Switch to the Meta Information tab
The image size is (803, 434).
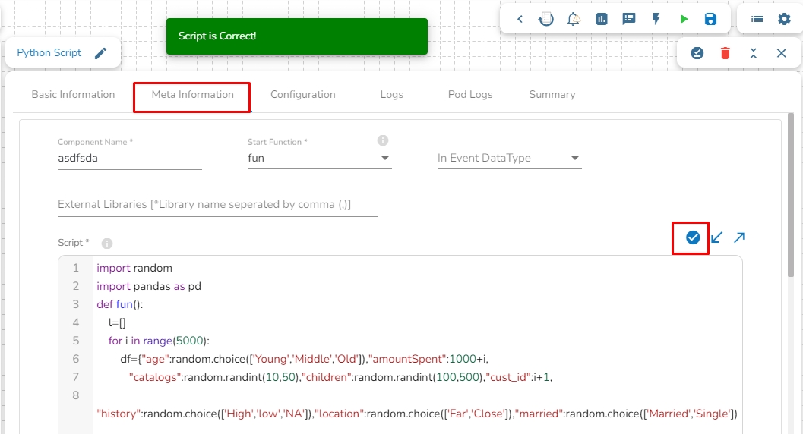coord(192,95)
